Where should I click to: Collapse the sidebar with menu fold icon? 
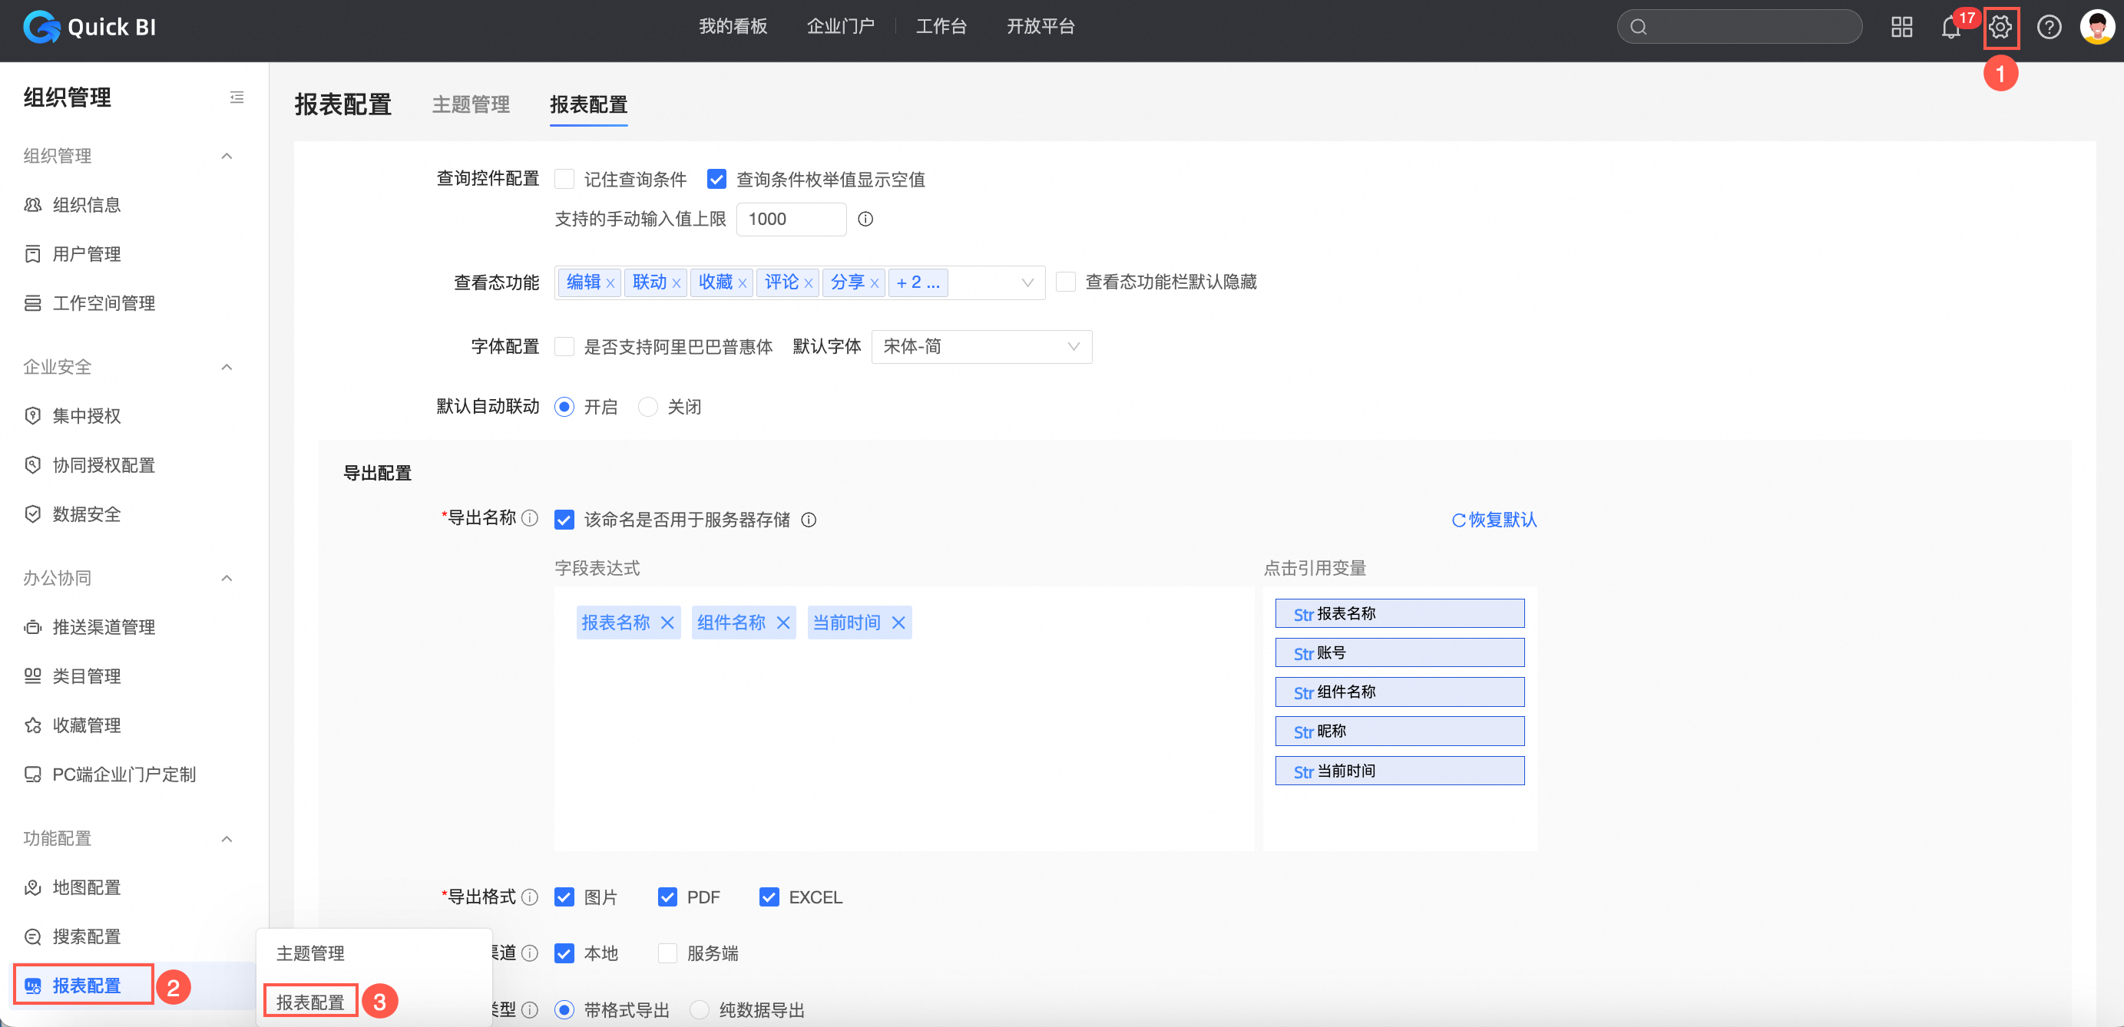237,97
